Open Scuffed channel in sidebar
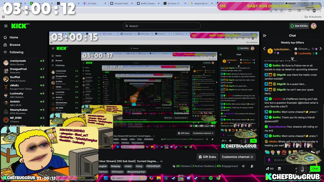Image resolution: width=324 pixels, height=182 pixels. (24, 79)
